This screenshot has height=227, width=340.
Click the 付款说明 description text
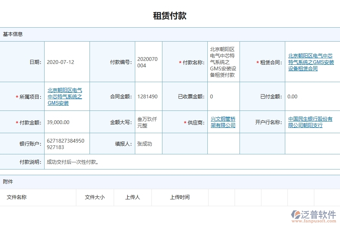(x=72, y=162)
